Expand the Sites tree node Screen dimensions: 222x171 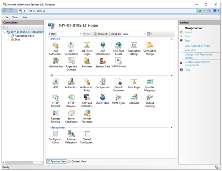point(8,40)
